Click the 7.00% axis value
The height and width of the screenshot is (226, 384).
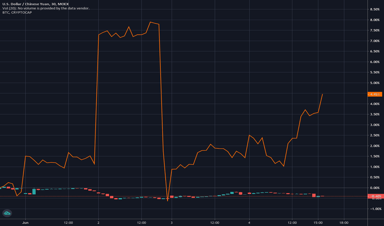375,41
